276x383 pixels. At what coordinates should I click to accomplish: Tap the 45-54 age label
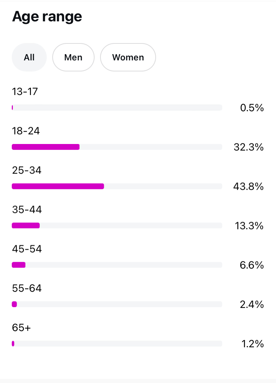pos(27,249)
